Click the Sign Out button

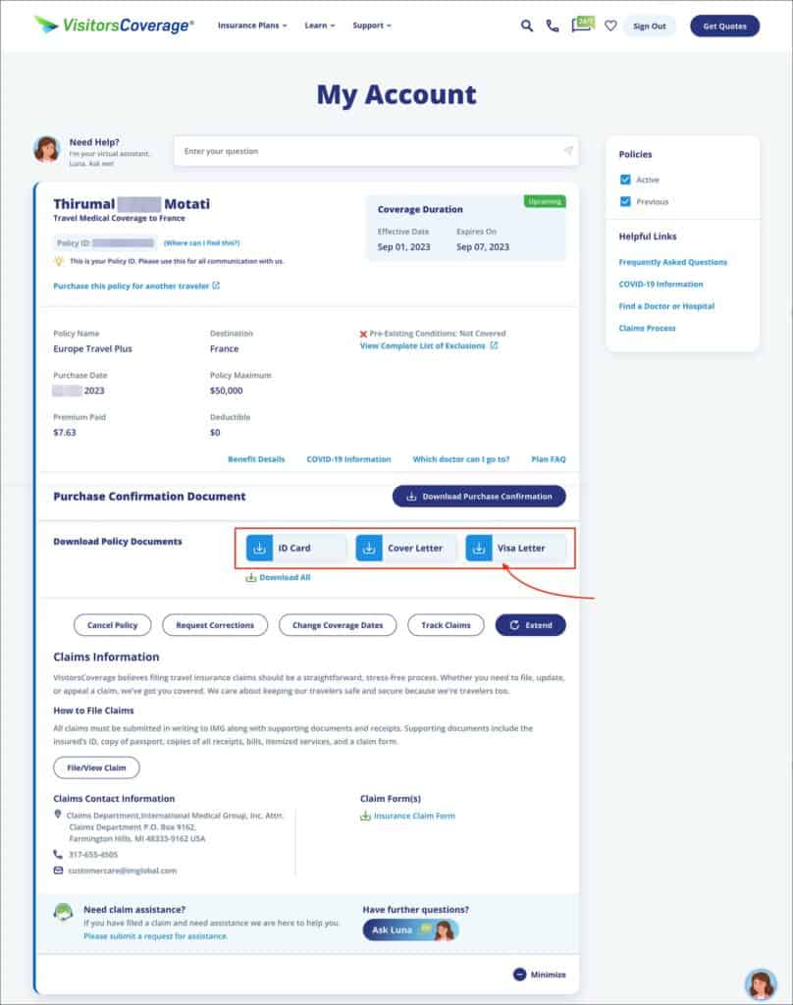pyautogui.click(x=650, y=26)
